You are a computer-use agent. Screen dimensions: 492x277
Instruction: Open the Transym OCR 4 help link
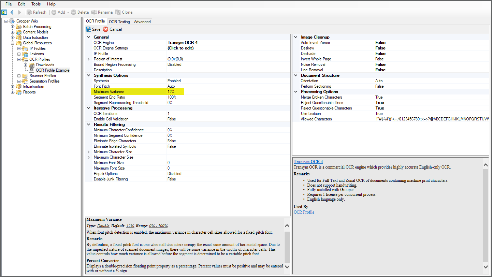(x=308, y=162)
